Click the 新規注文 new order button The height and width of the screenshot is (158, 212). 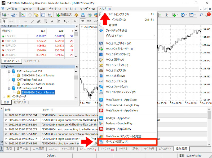coord(64,15)
